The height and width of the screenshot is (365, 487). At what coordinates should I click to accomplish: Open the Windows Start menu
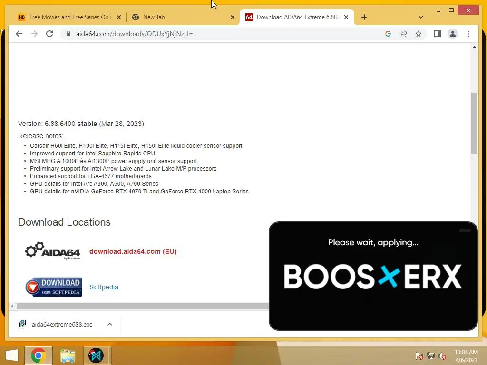[12, 355]
